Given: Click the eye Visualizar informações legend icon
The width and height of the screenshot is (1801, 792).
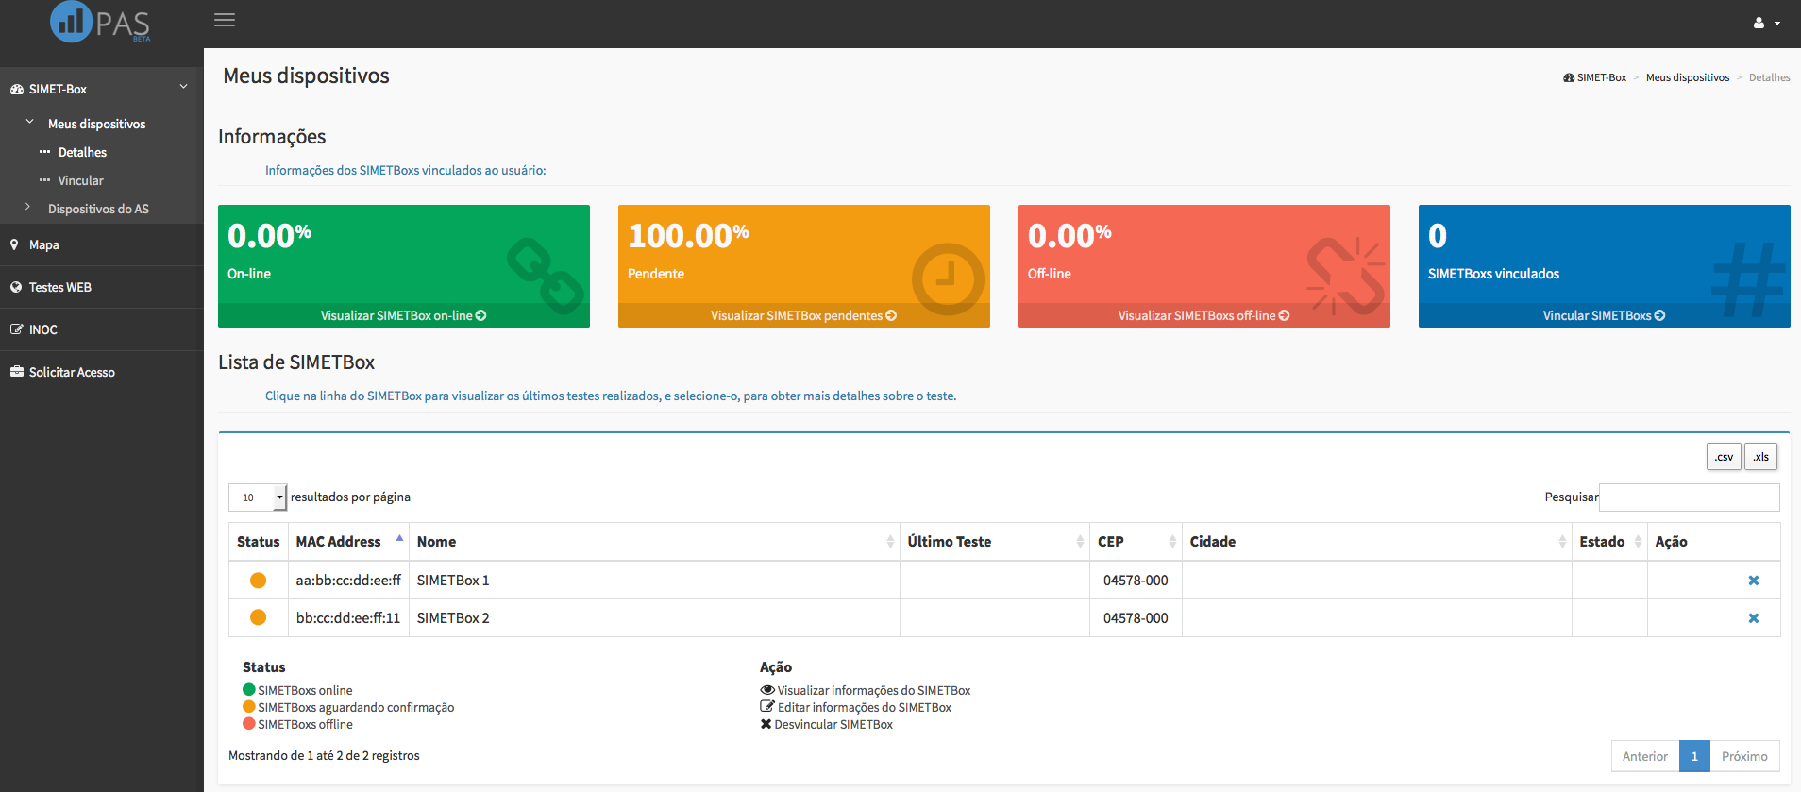Looking at the screenshot, I should pos(767,690).
